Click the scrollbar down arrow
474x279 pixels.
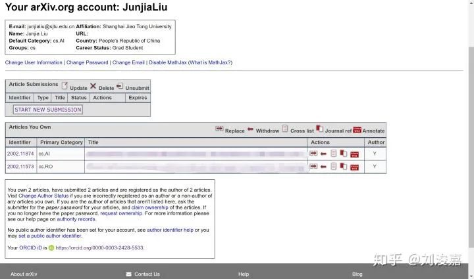[471, 276]
